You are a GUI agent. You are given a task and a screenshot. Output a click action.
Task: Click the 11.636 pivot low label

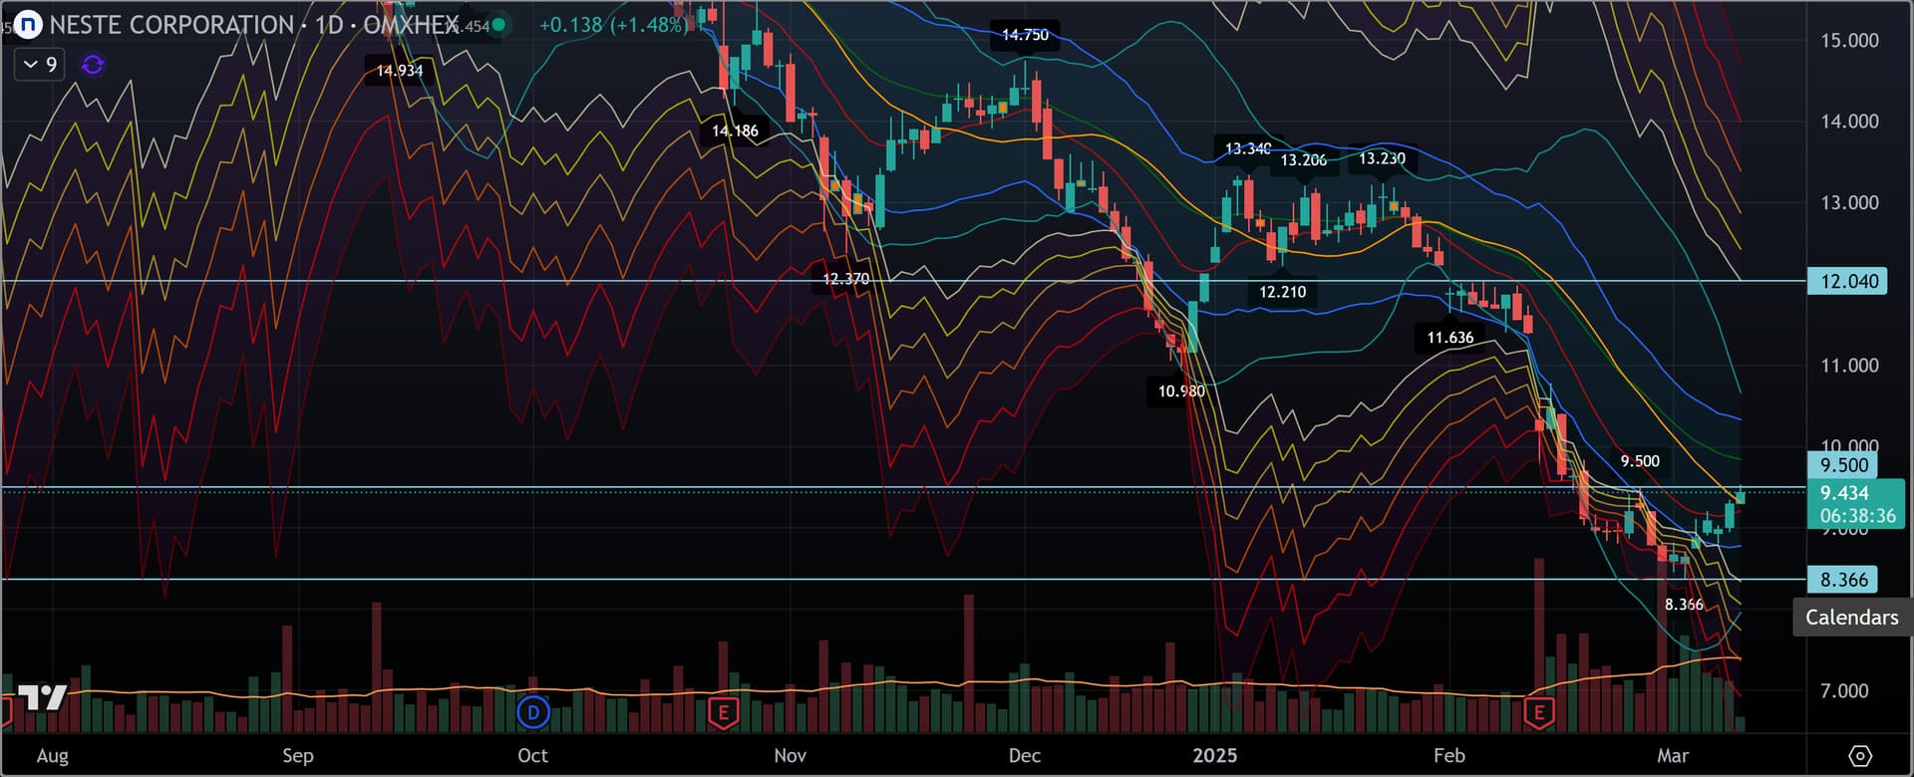pyautogui.click(x=1449, y=338)
